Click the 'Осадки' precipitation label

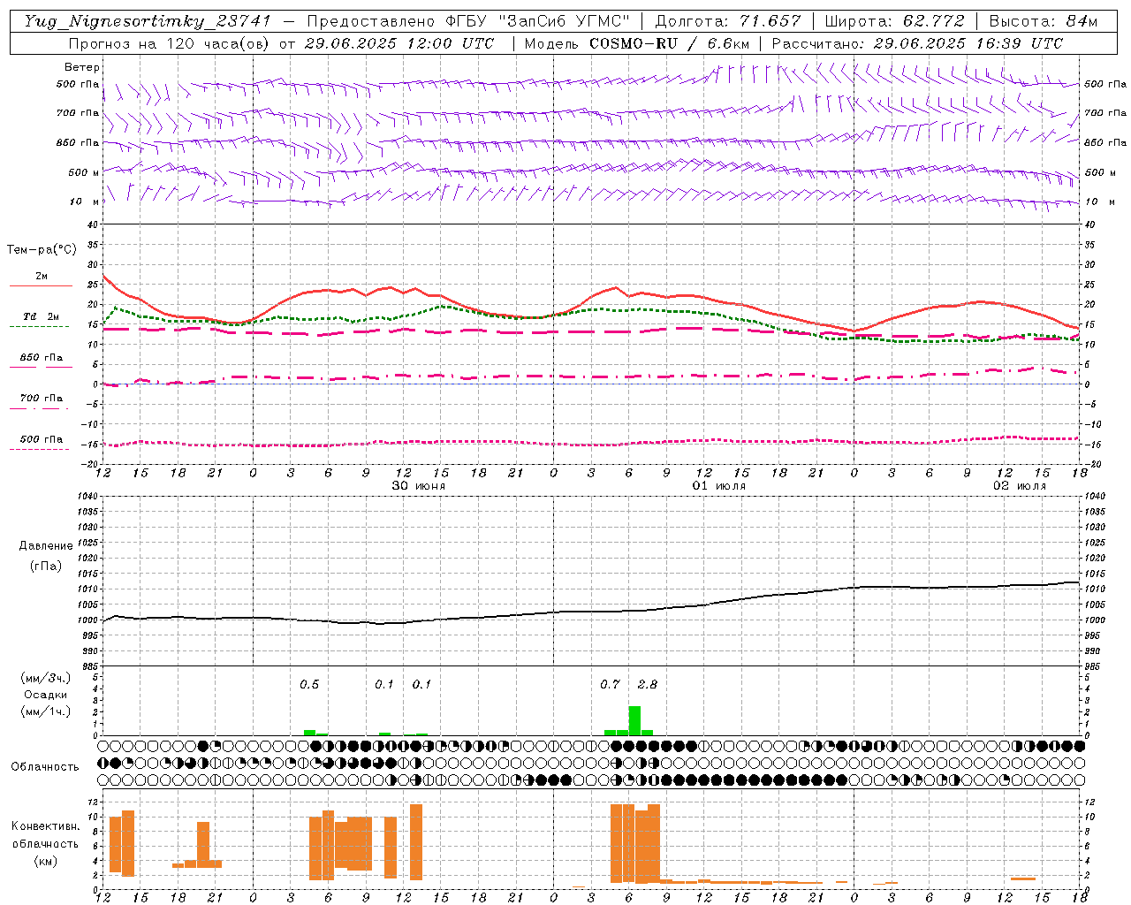pos(45,695)
